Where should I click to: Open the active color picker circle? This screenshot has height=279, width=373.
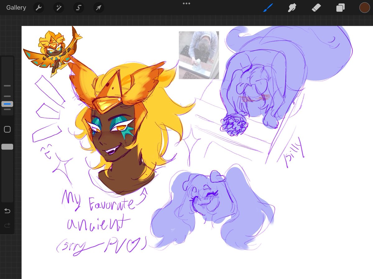pyautogui.click(x=364, y=8)
